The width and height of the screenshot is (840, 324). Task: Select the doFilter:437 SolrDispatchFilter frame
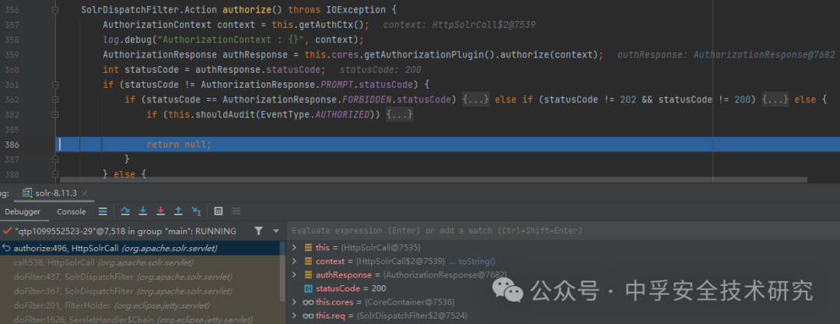140,277
